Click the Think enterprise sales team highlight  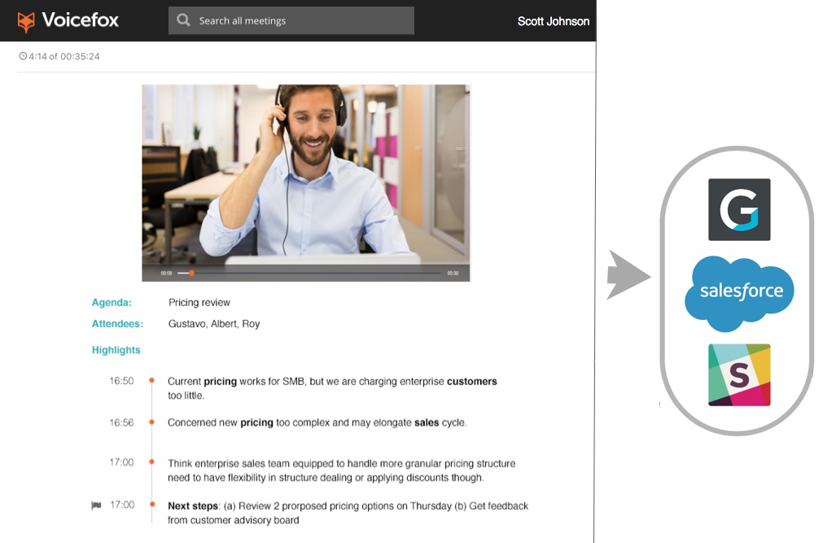pos(342,471)
